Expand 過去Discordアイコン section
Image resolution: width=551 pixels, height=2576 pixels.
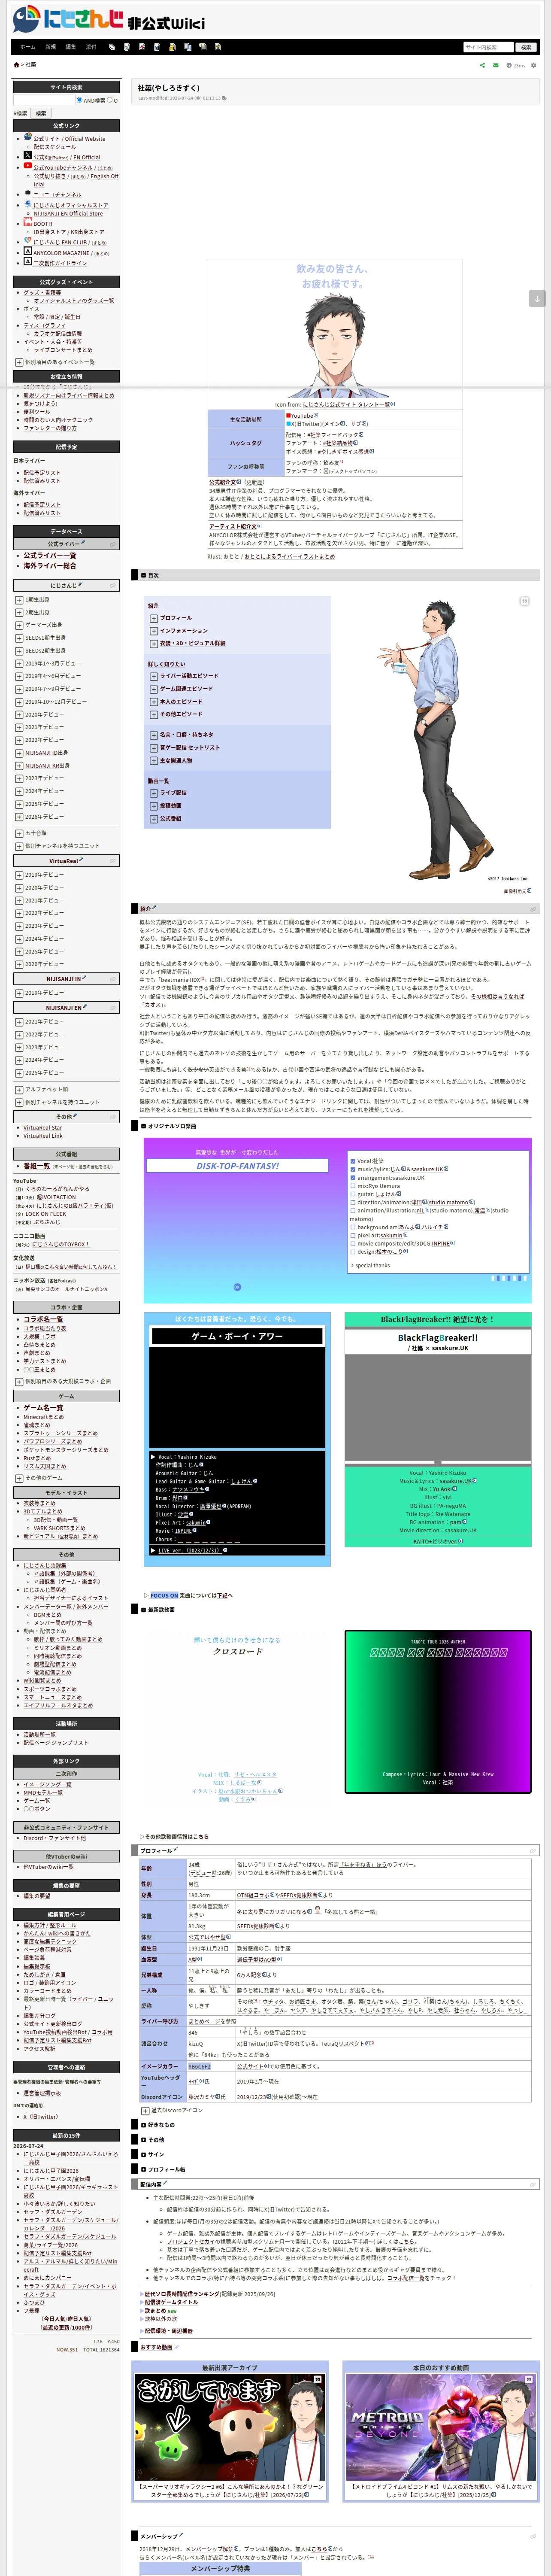(x=145, y=2110)
